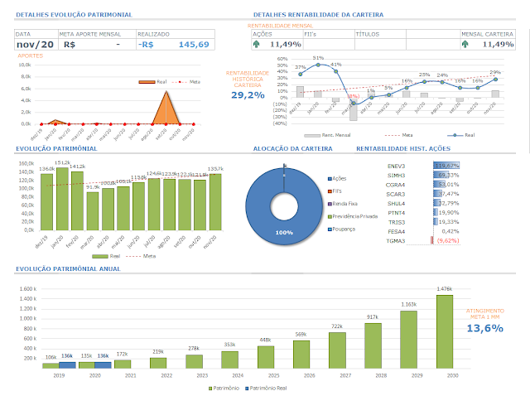This screenshot has height=396, width=530.
Task: Click the negative (9,62%) value for TGMA3
Action: point(448,241)
